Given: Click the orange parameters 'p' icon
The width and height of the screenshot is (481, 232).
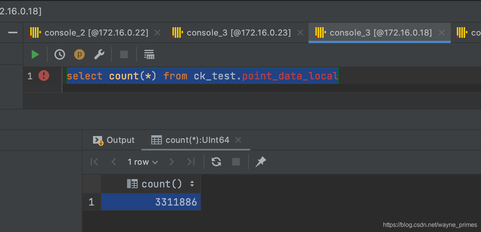Looking at the screenshot, I should point(79,55).
